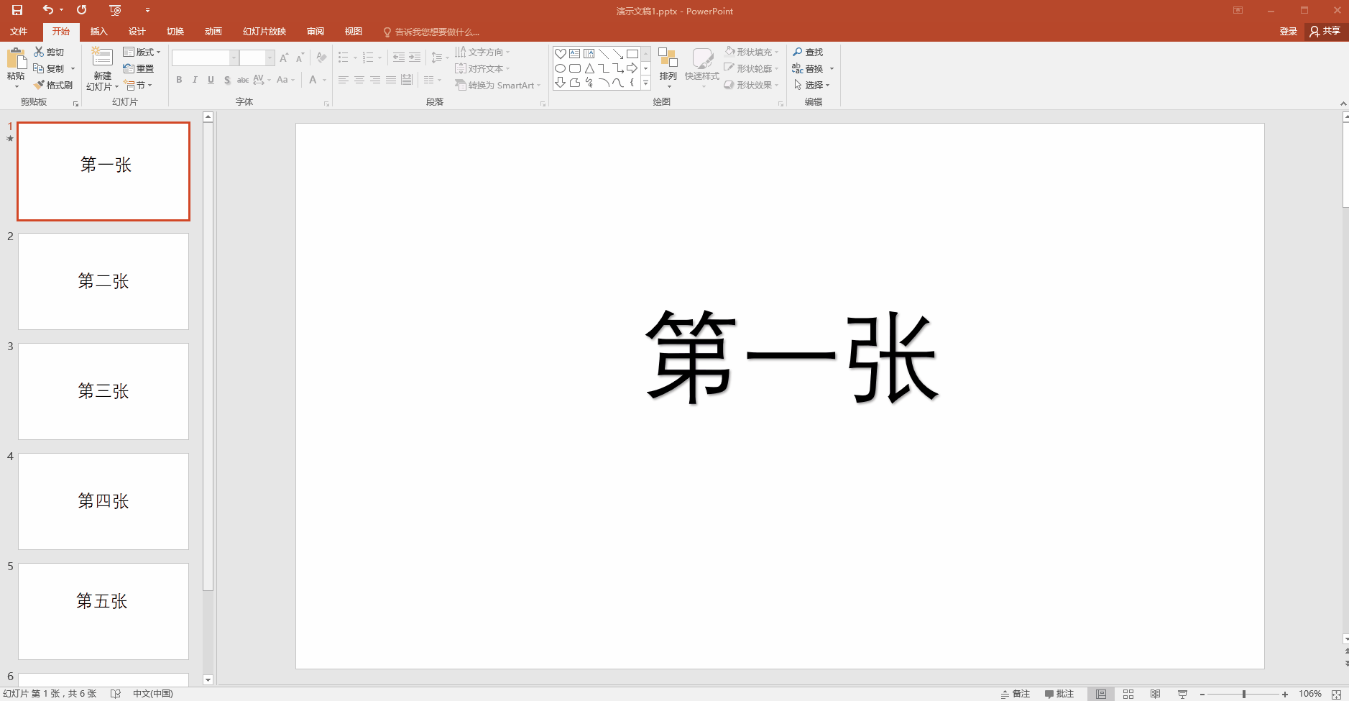
Task: Open the 替换 replace dropdown arrow
Action: (832, 68)
